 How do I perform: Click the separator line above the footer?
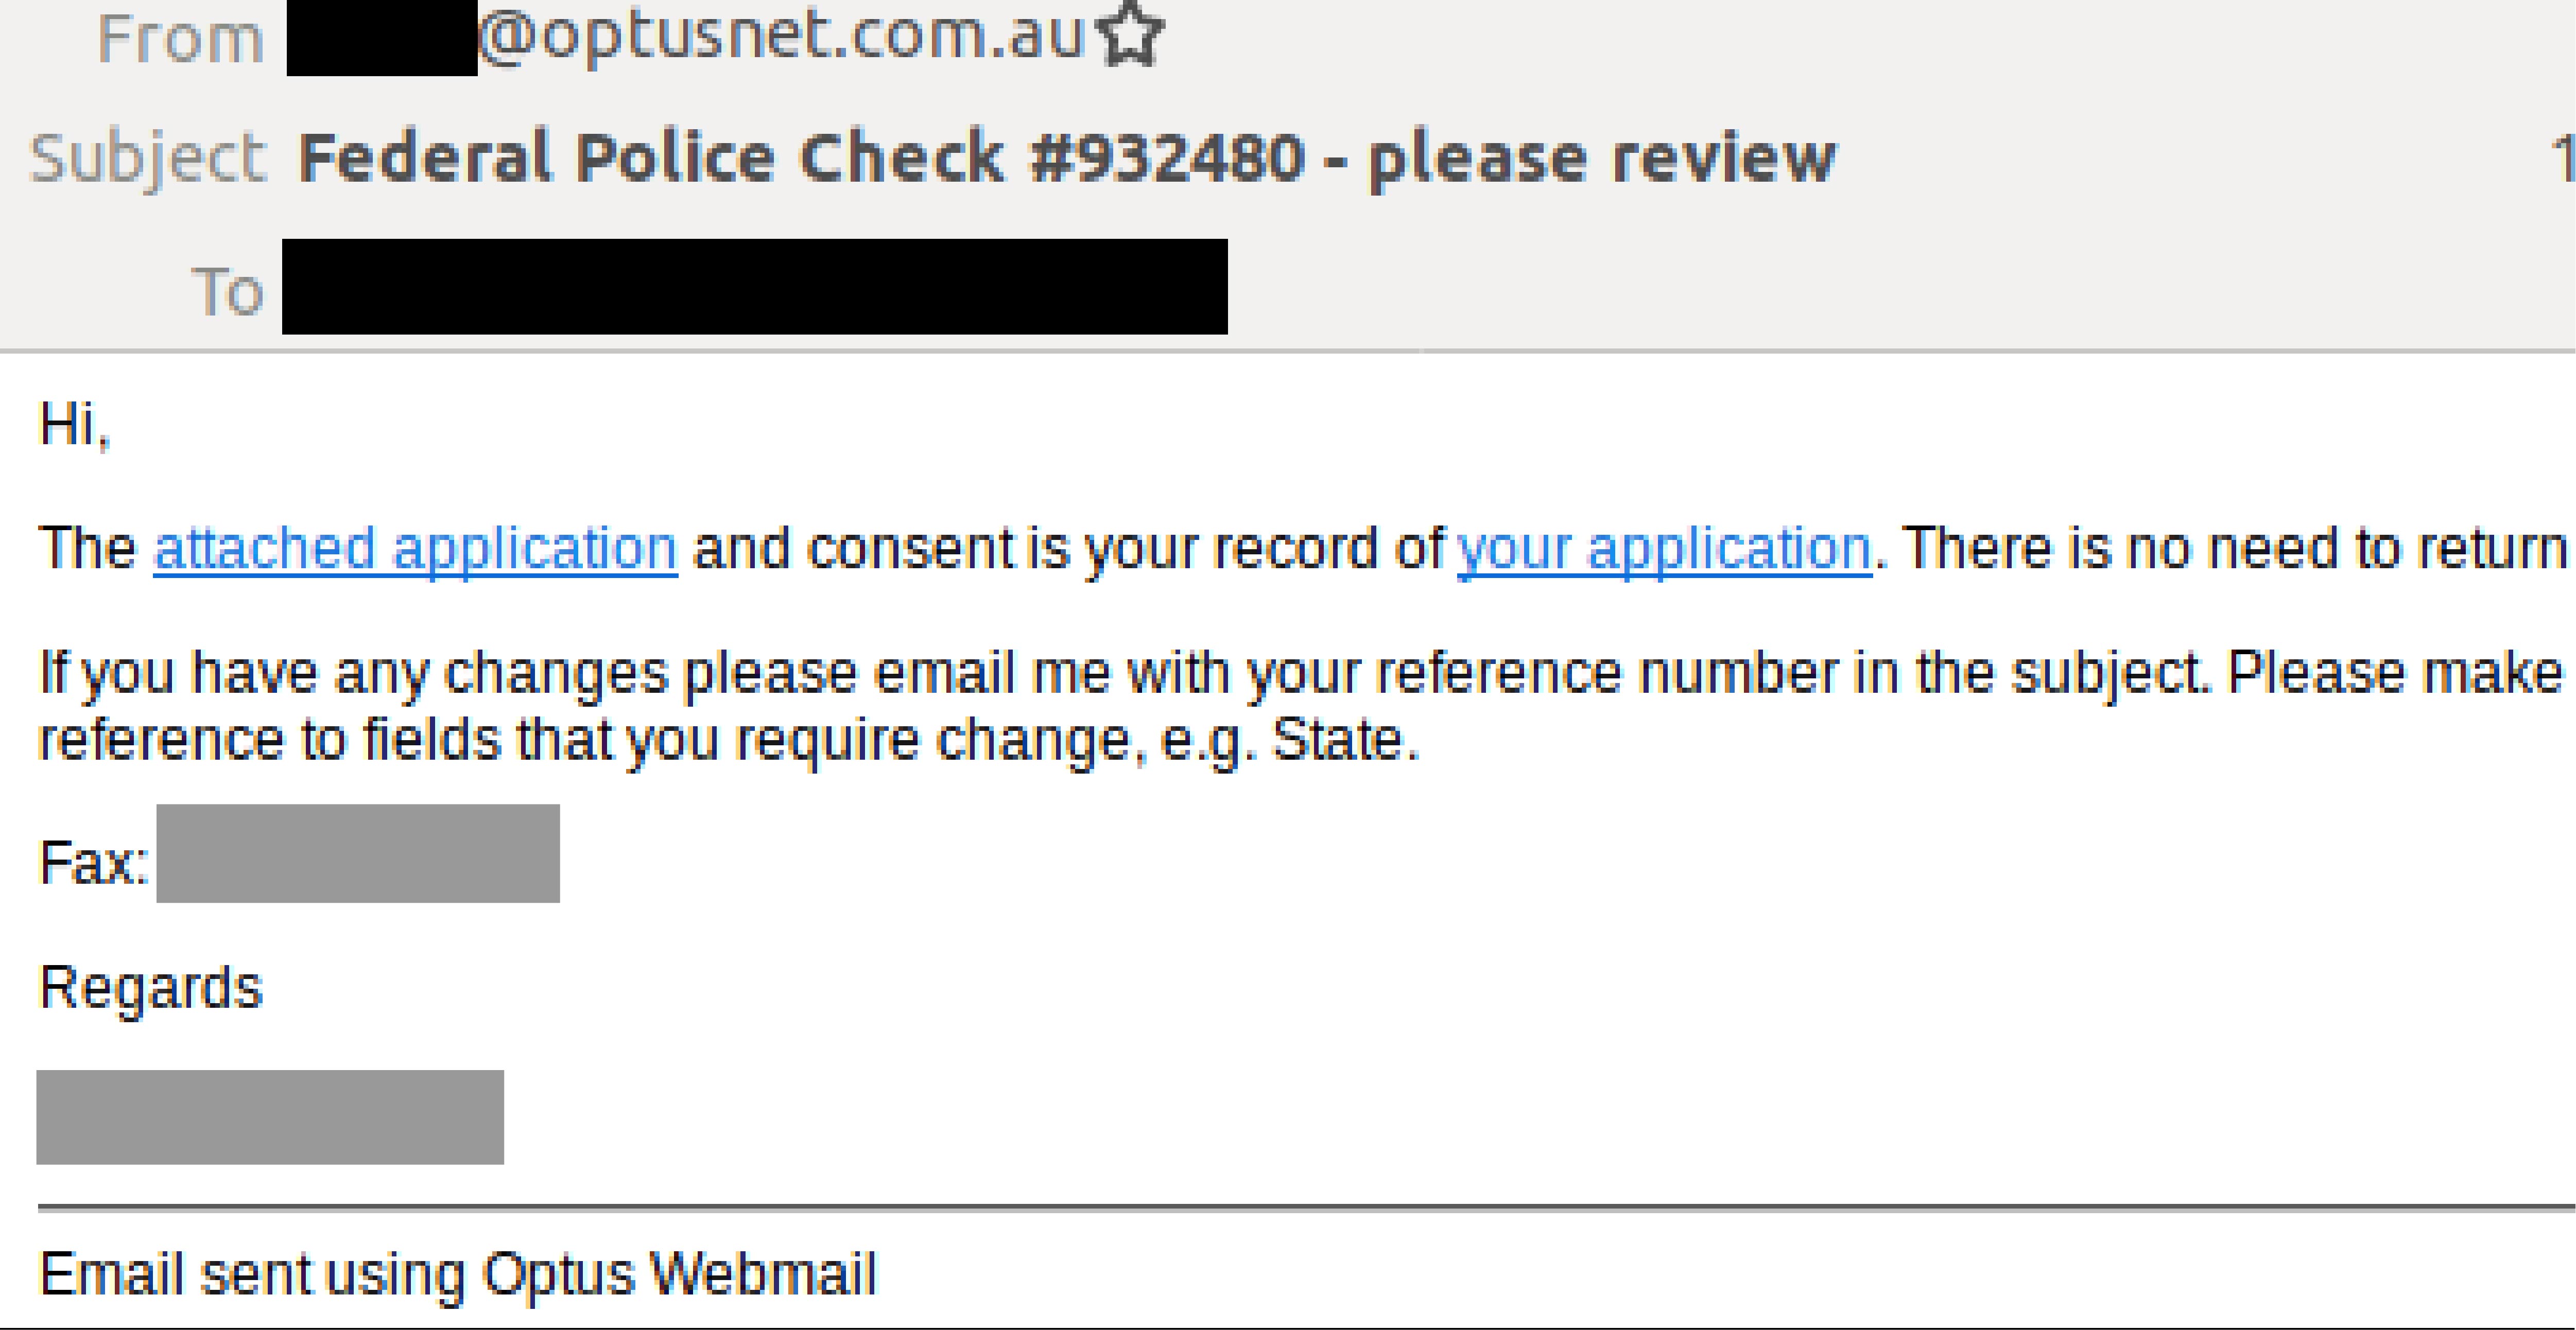[1306, 1208]
